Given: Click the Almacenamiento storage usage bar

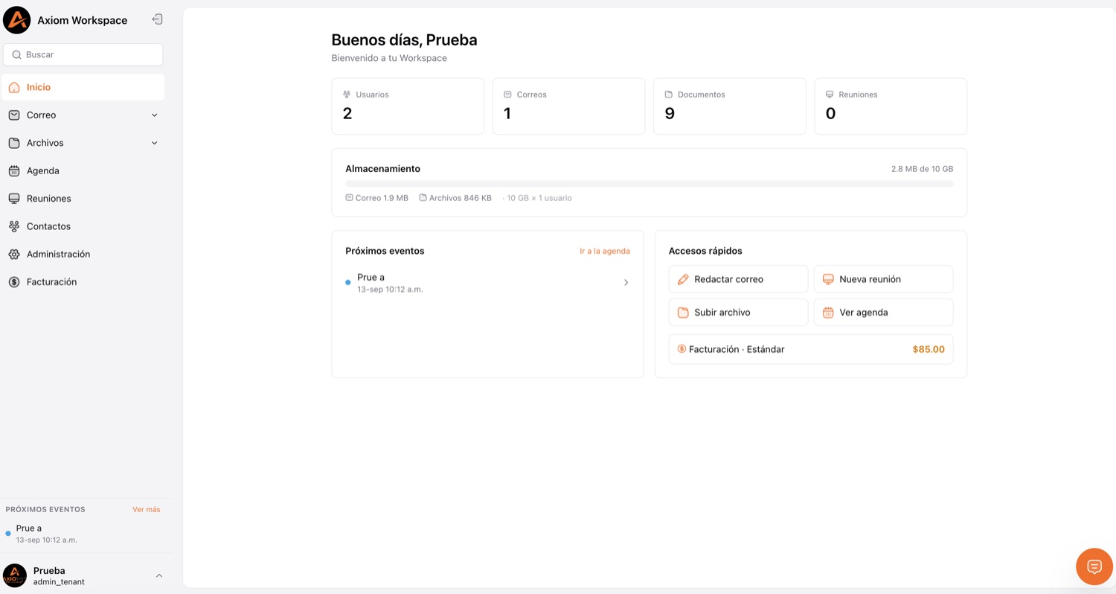Looking at the screenshot, I should (650, 183).
